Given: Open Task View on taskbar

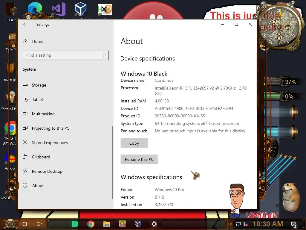Looking at the screenshot, I should [39, 224].
